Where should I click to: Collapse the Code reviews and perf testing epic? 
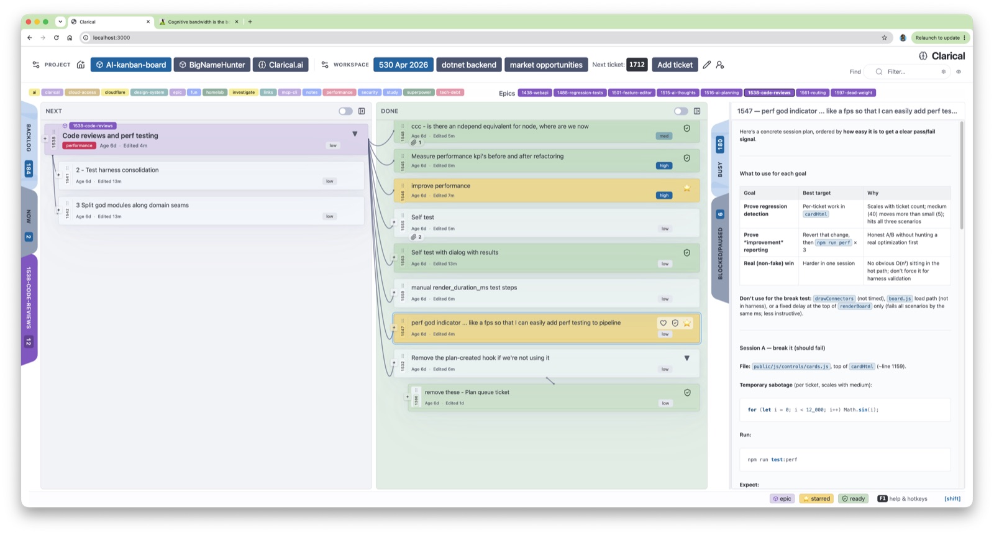point(355,134)
